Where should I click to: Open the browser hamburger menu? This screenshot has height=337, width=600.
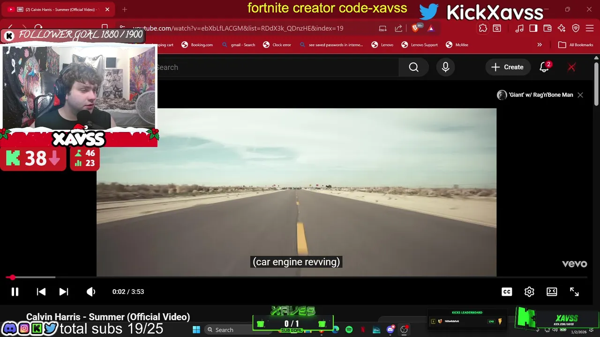point(590,28)
